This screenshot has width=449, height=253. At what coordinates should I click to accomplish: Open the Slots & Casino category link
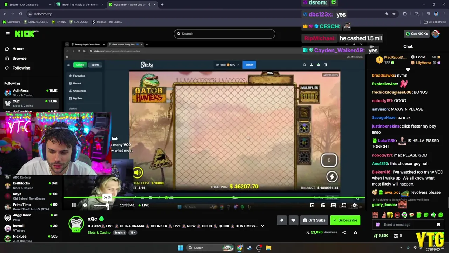99,233
